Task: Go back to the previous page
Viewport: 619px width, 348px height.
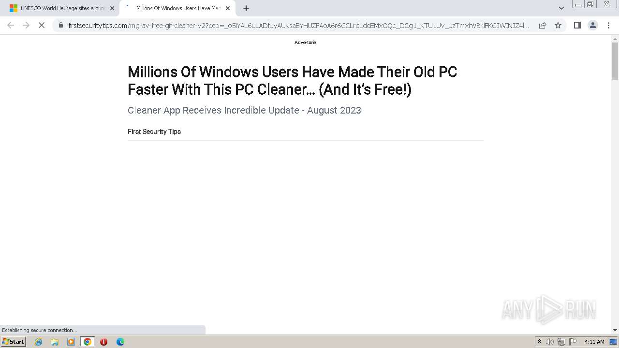Action: [x=11, y=25]
